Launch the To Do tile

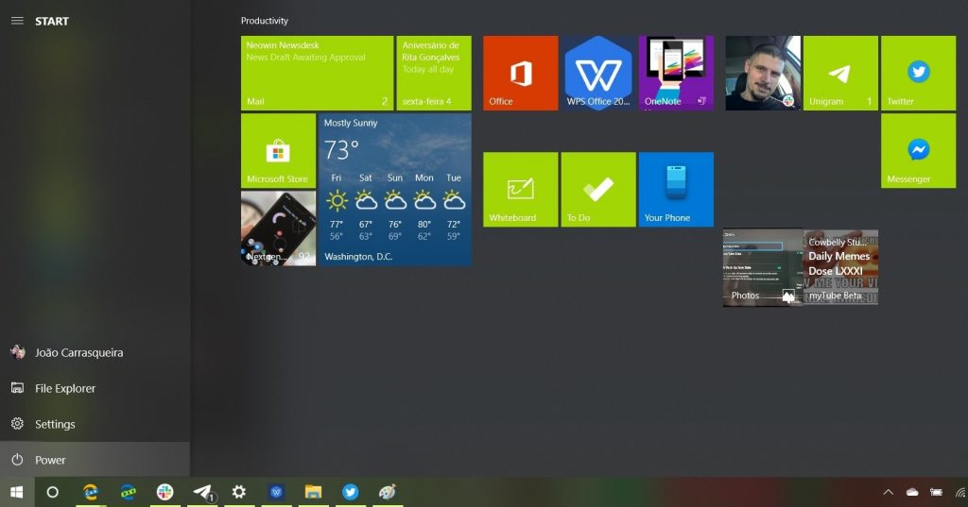(x=597, y=190)
